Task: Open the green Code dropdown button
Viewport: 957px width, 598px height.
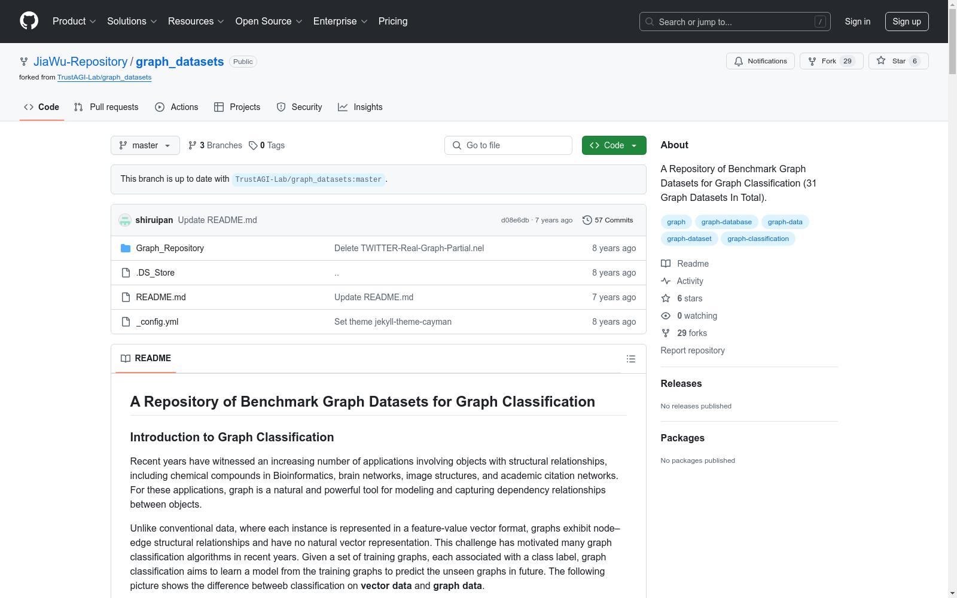Action: (x=614, y=145)
